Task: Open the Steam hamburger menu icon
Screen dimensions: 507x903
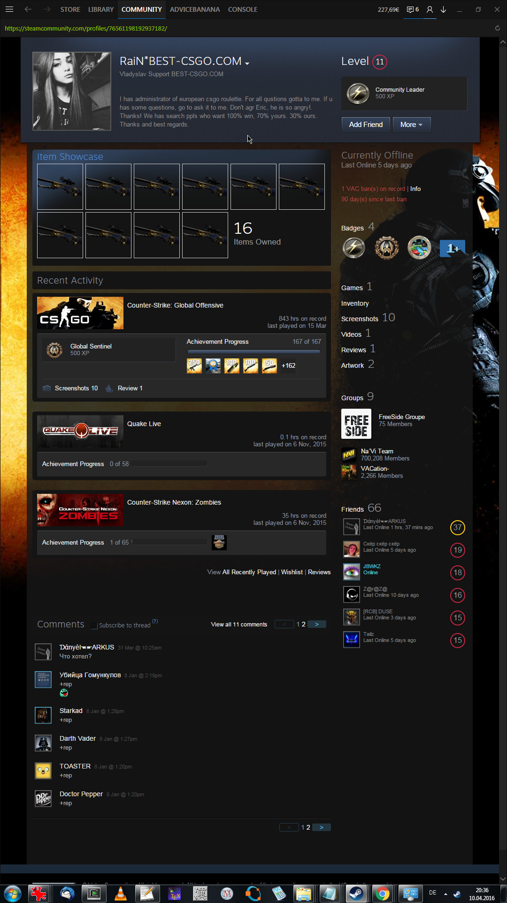Action: [9, 9]
